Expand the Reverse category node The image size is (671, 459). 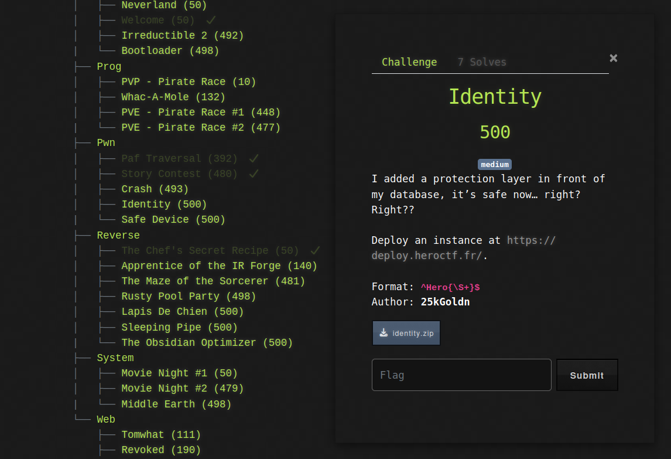click(118, 236)
